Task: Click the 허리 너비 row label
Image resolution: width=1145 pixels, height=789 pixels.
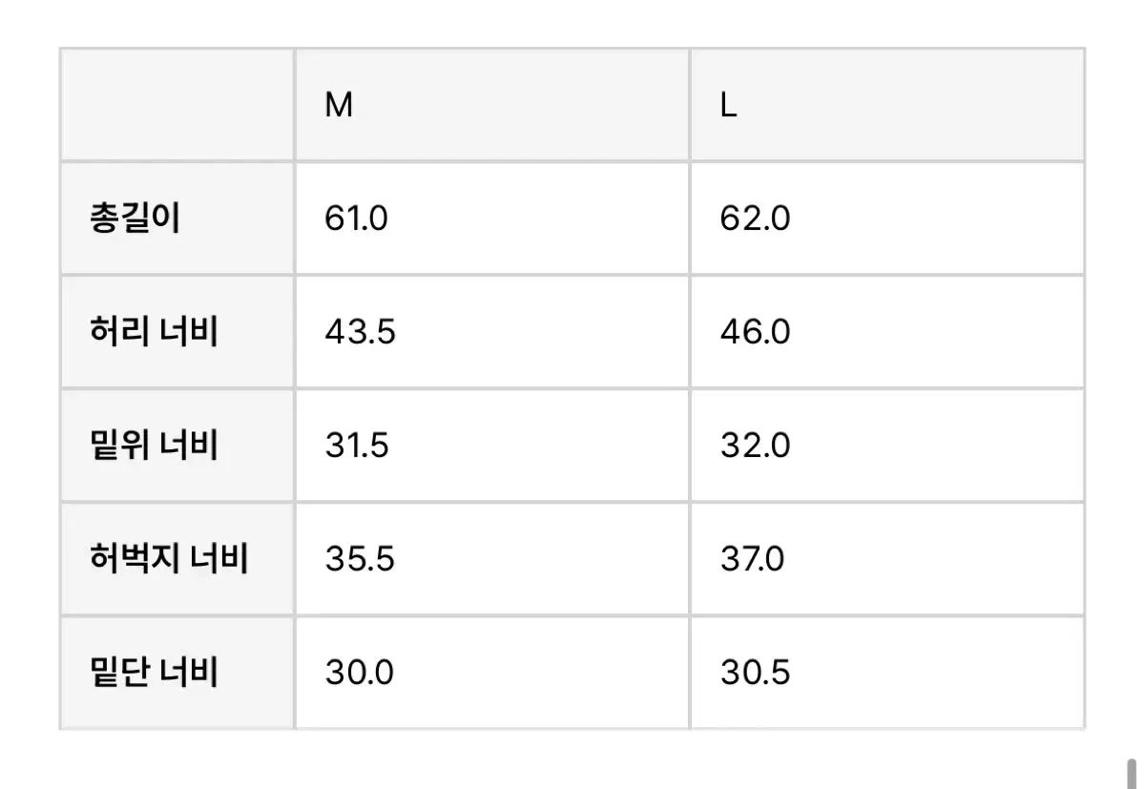Action: (153, 332)
